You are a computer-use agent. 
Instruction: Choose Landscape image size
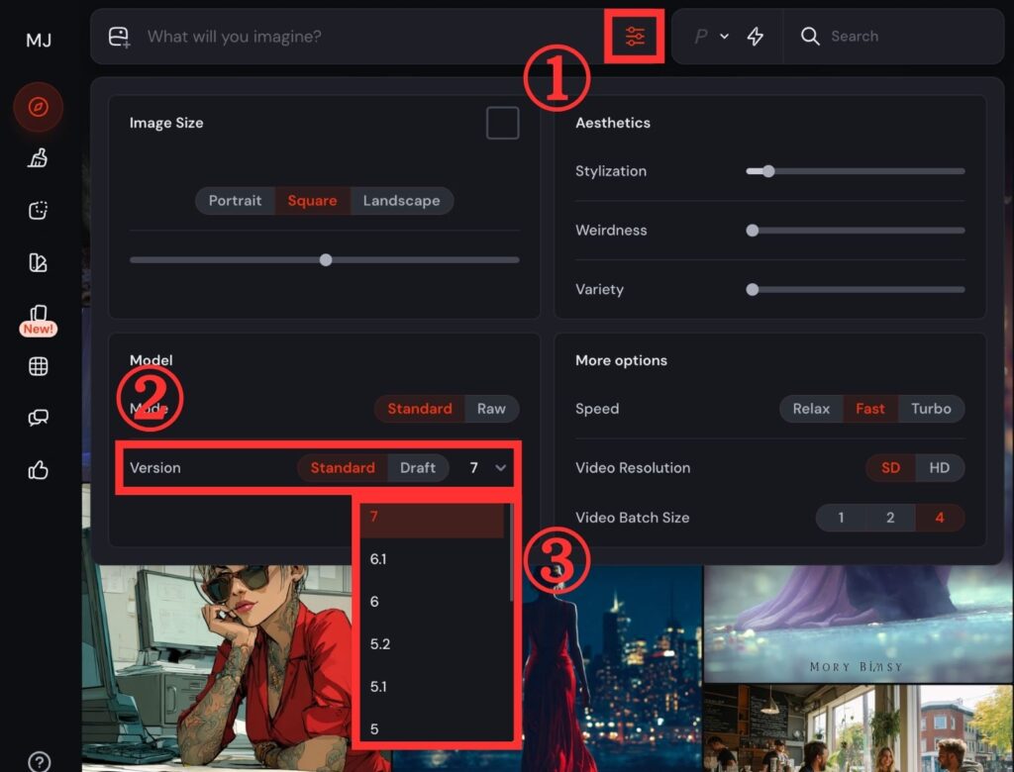click(x=401, y=201)
